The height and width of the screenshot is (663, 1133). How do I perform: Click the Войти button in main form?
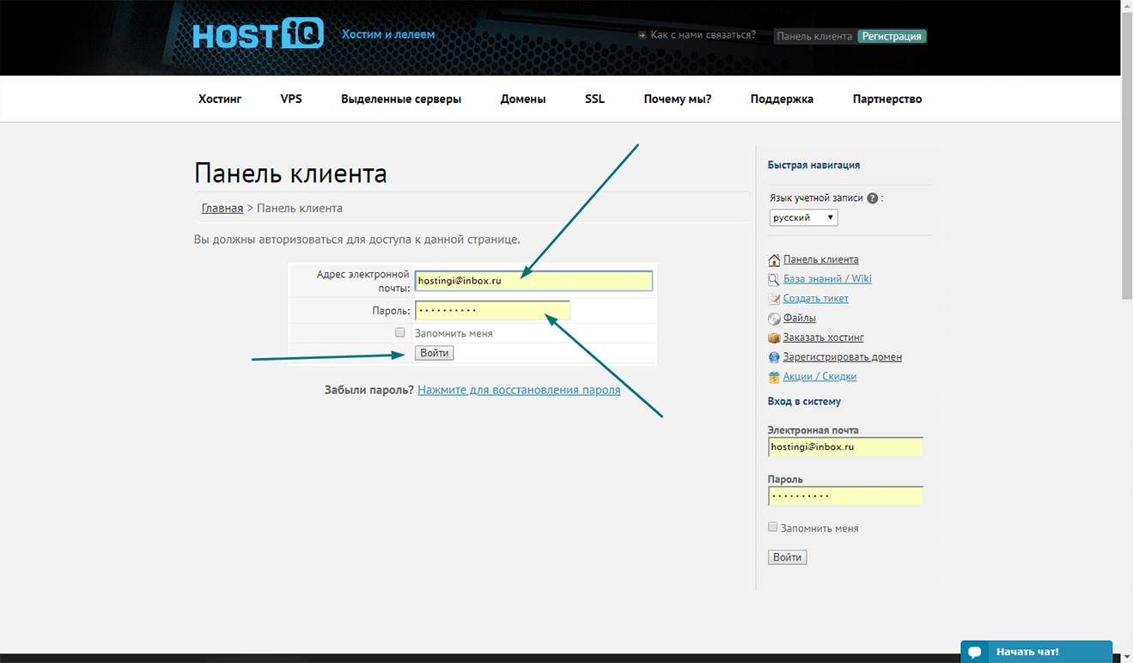(434, 353)
